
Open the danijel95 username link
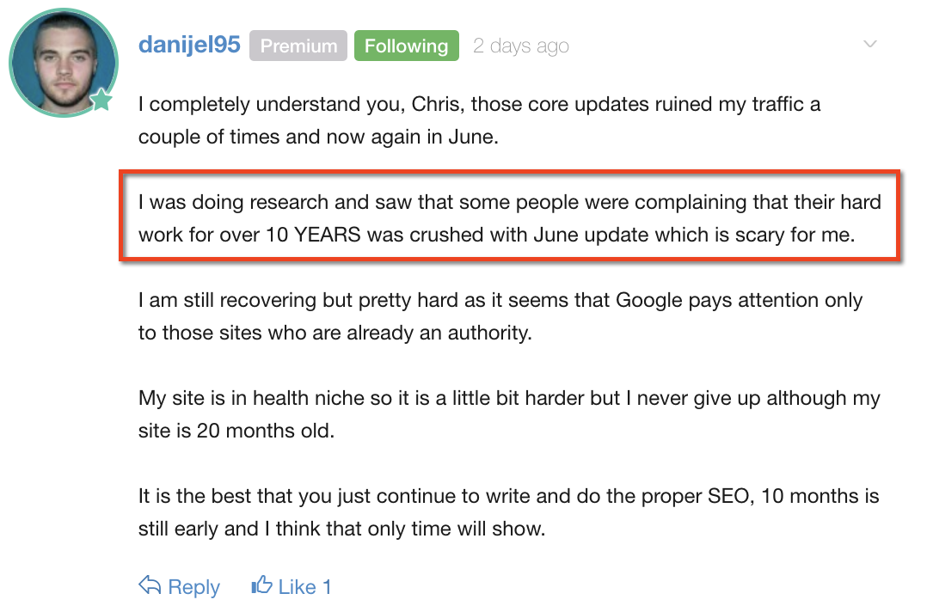pos(189,45)
